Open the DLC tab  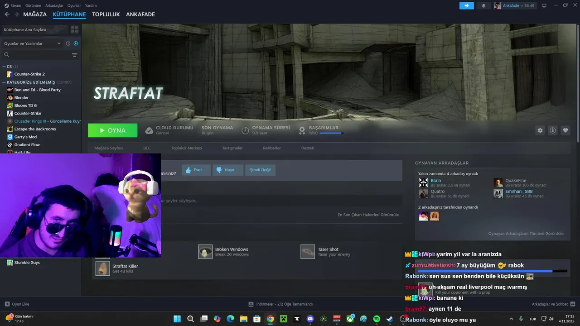(147, 148)
